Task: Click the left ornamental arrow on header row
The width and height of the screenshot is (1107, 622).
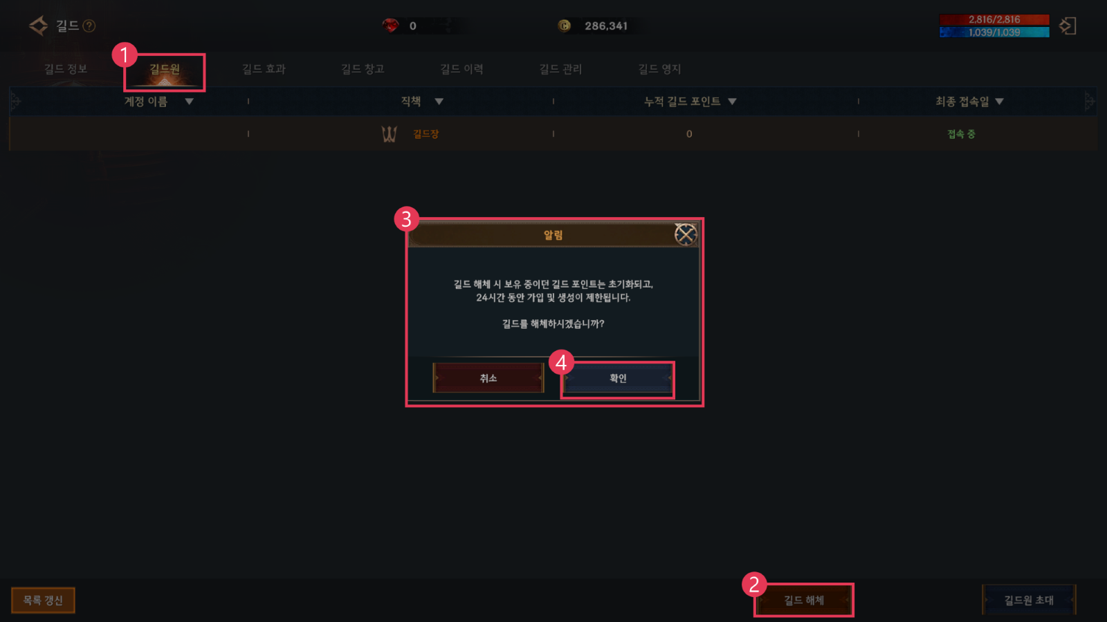Action: [x=15, y=102]
